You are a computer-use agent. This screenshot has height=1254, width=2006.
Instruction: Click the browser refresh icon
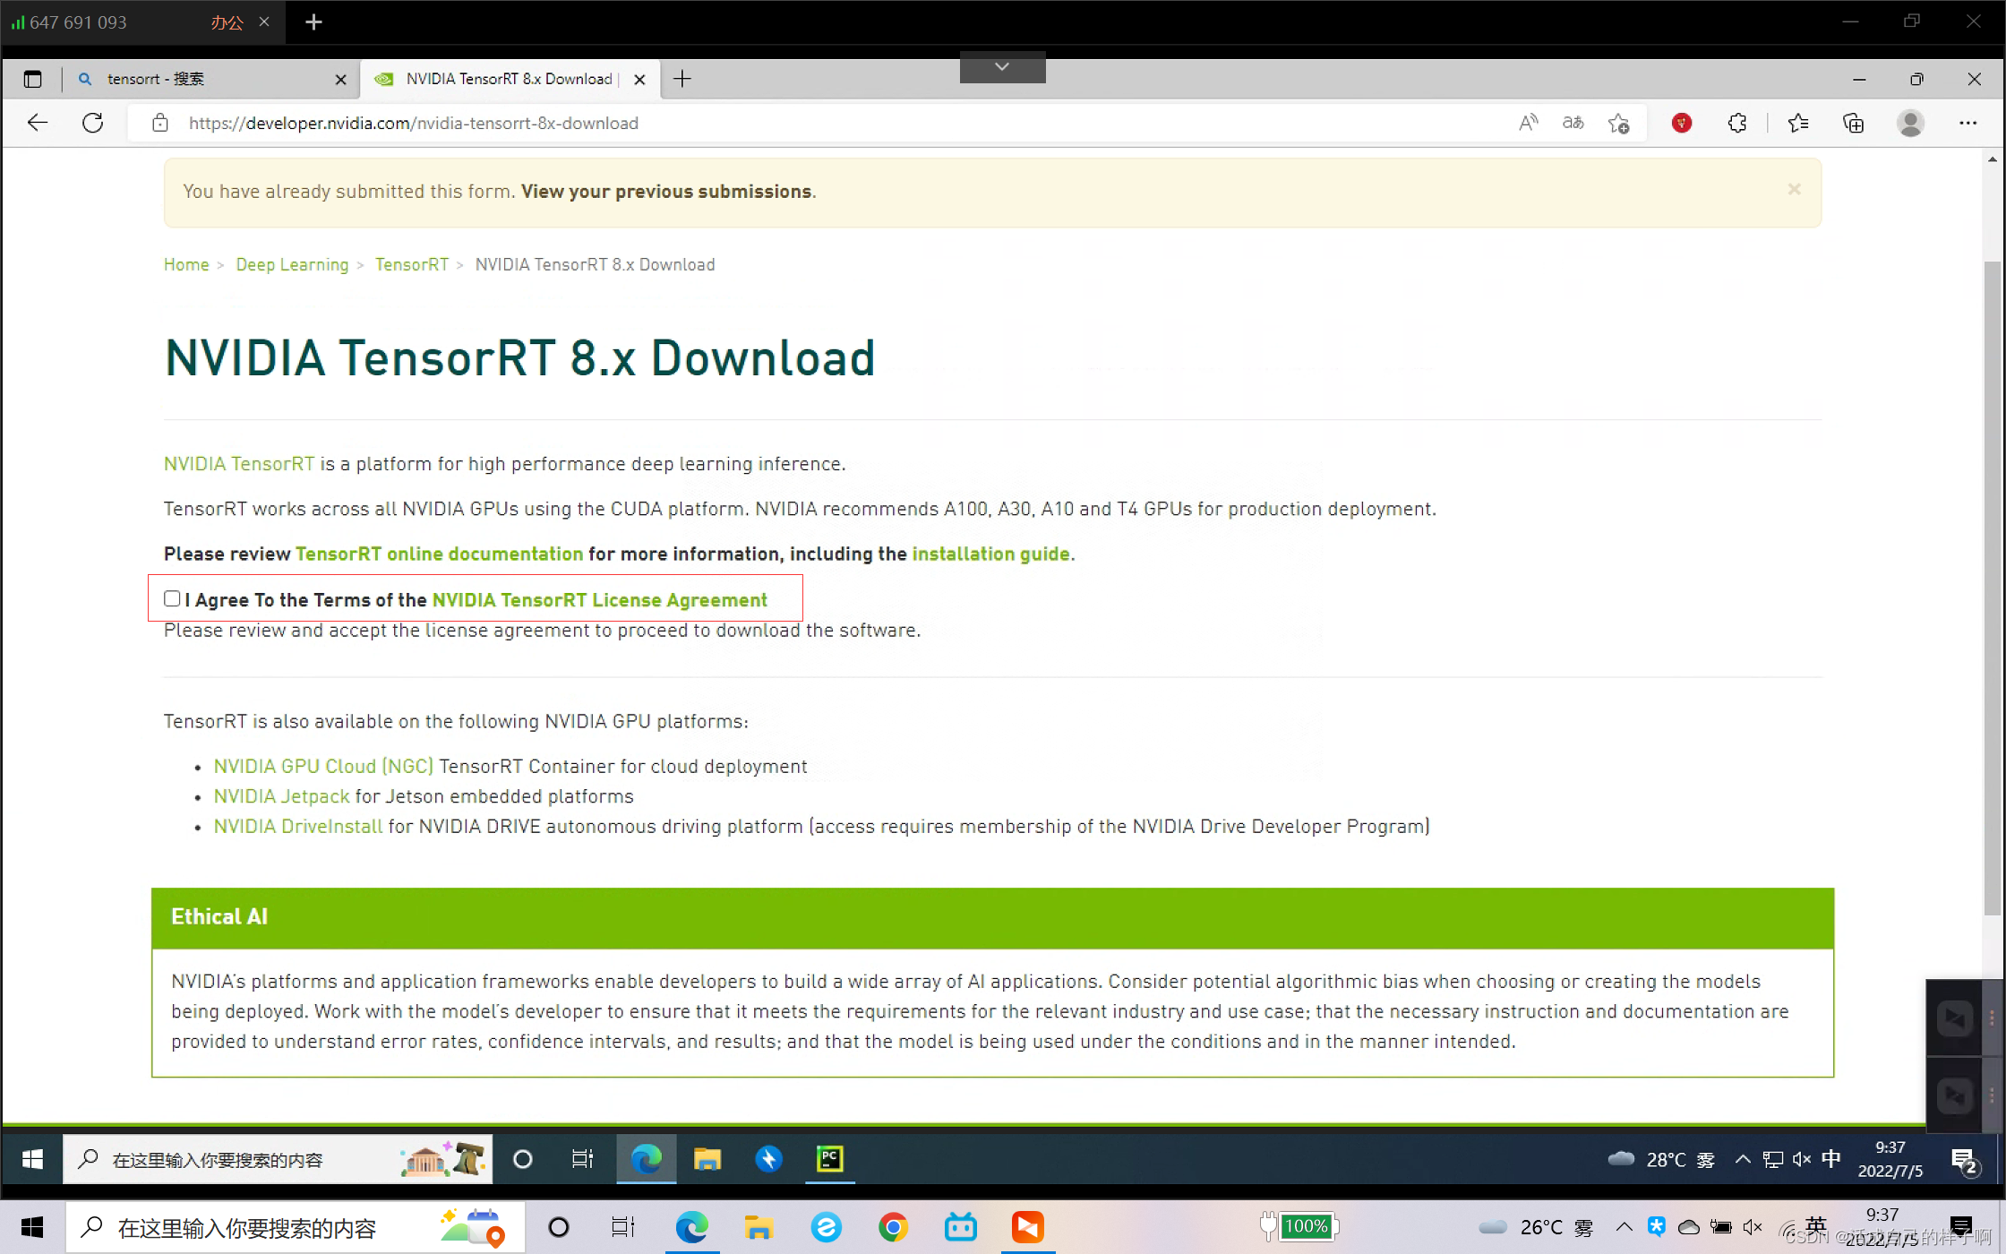click(x=92, y=123)
